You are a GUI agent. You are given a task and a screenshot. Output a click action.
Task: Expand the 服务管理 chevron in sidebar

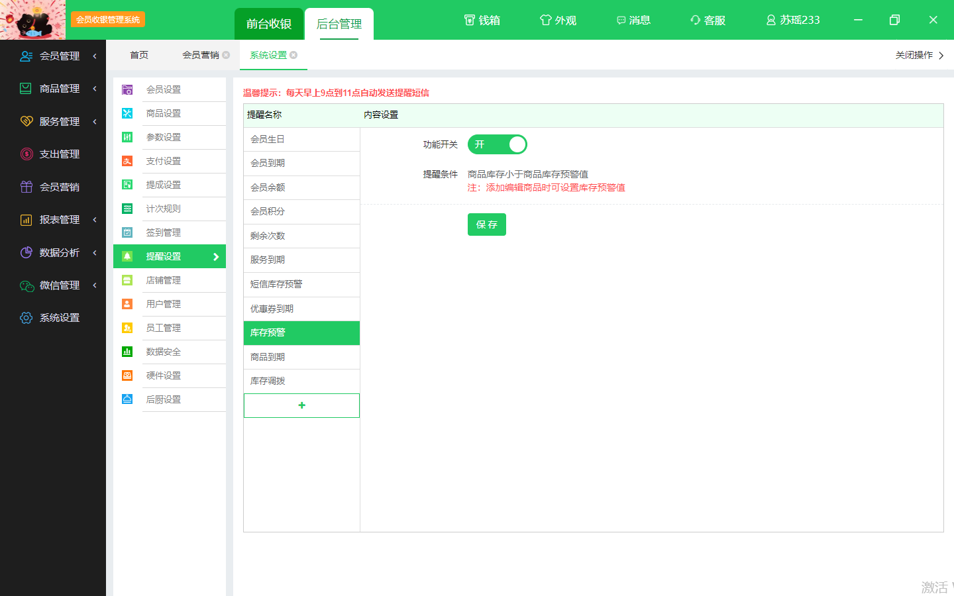(x=95, y=121)
